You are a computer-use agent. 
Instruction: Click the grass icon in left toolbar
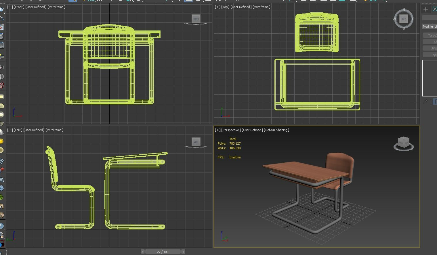2,197
